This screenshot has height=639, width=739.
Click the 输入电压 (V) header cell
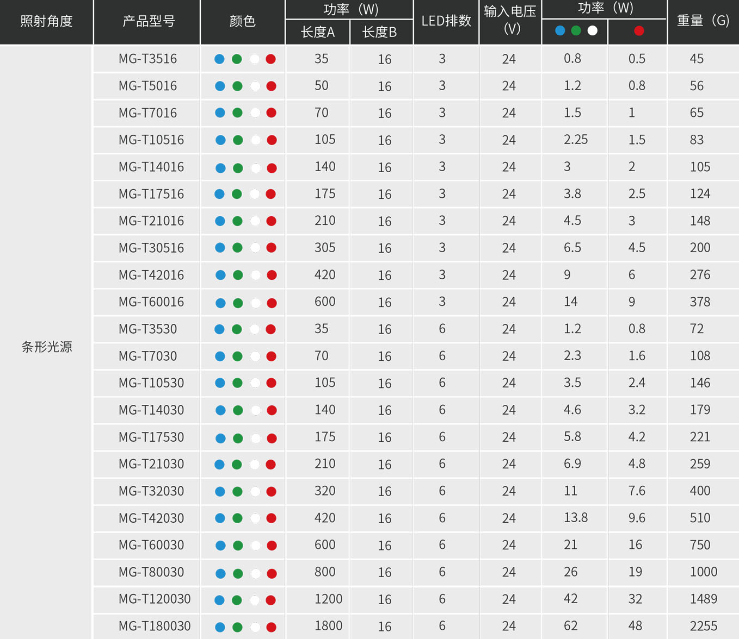point(510,20)
